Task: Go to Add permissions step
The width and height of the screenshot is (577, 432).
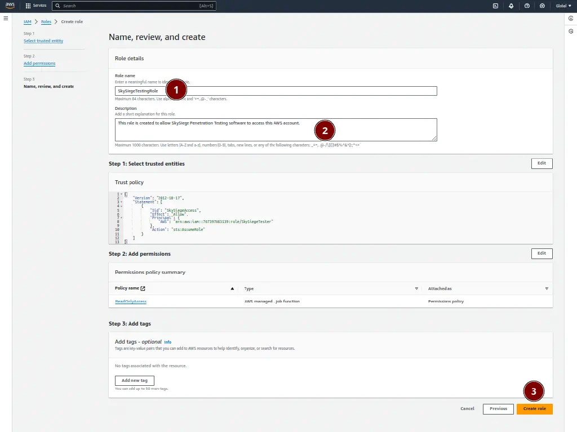Action: (x=39, y=63)
